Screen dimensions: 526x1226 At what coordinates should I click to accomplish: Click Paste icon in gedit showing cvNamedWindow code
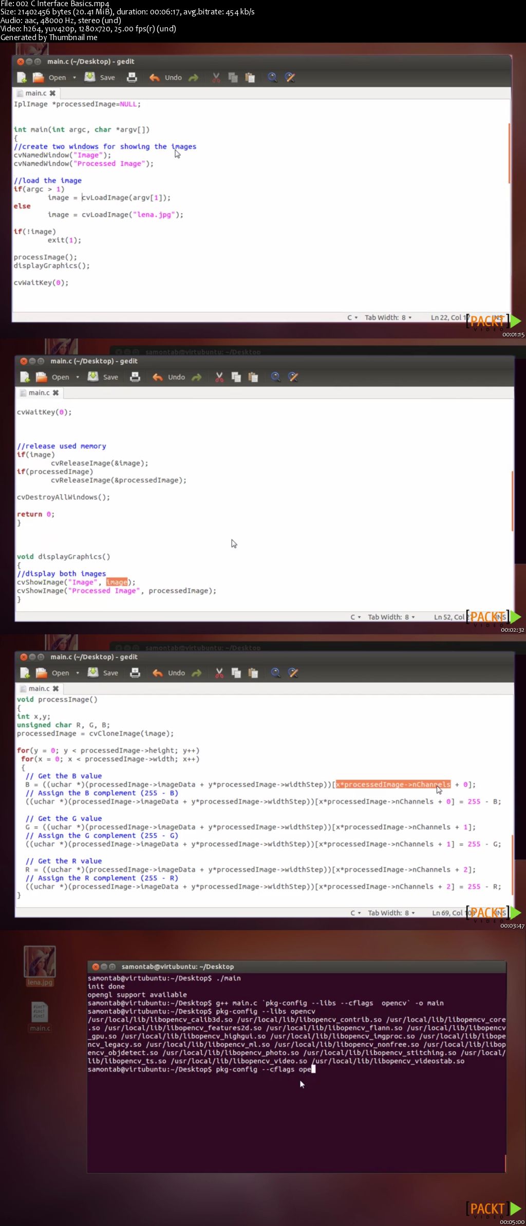(250, 78)
